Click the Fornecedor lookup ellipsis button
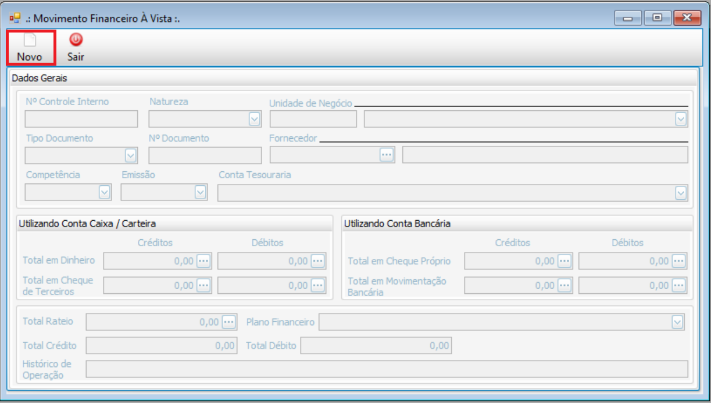The width and height of the screenshot is (711, 403). (x=387, y=154)
